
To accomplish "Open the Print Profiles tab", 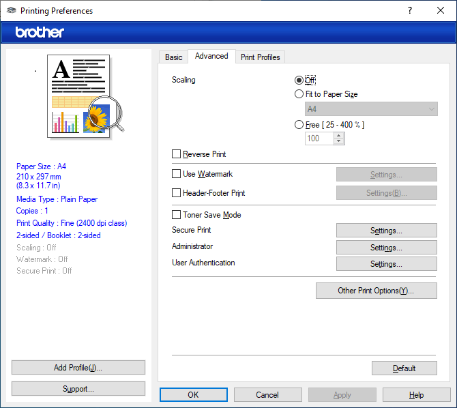I will (x=260, y=57).
